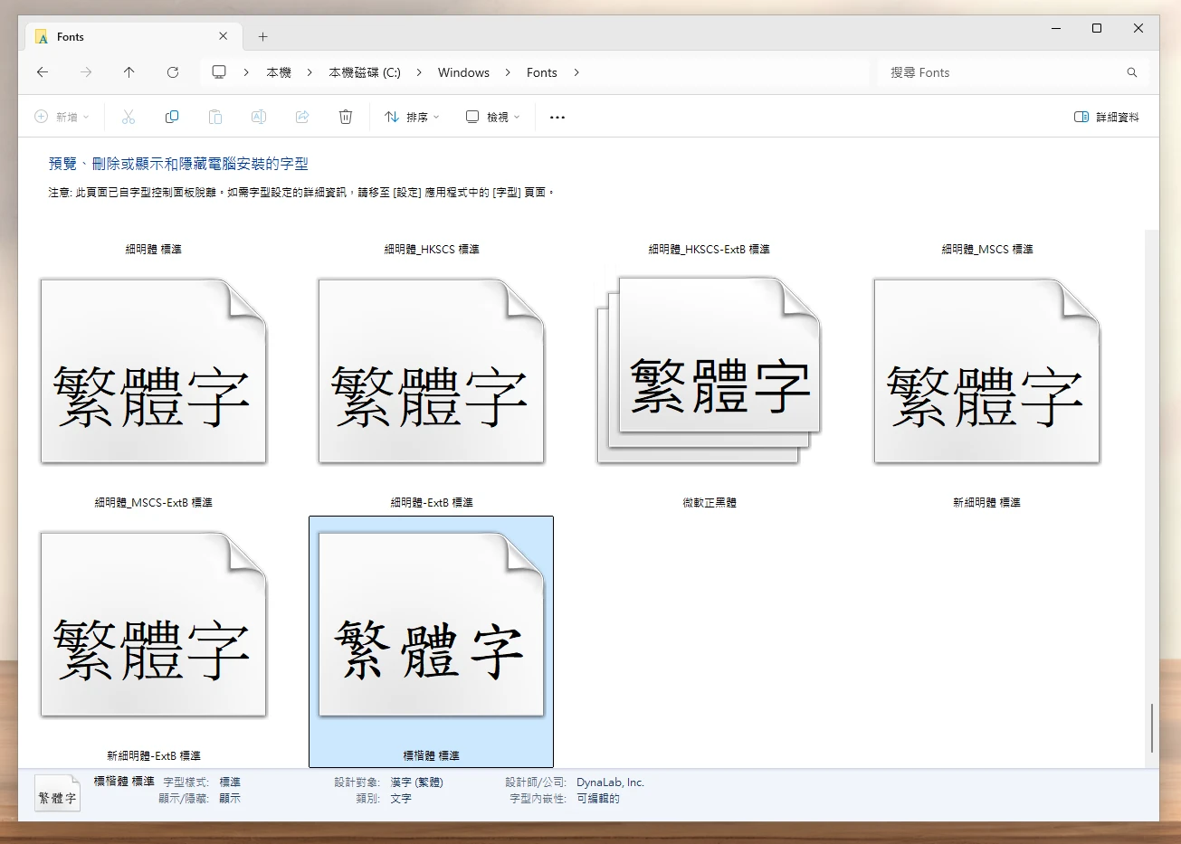Screen dimensions: 1181x844
Task: Click the Back navigation arrow
Action: pos(43,72)
